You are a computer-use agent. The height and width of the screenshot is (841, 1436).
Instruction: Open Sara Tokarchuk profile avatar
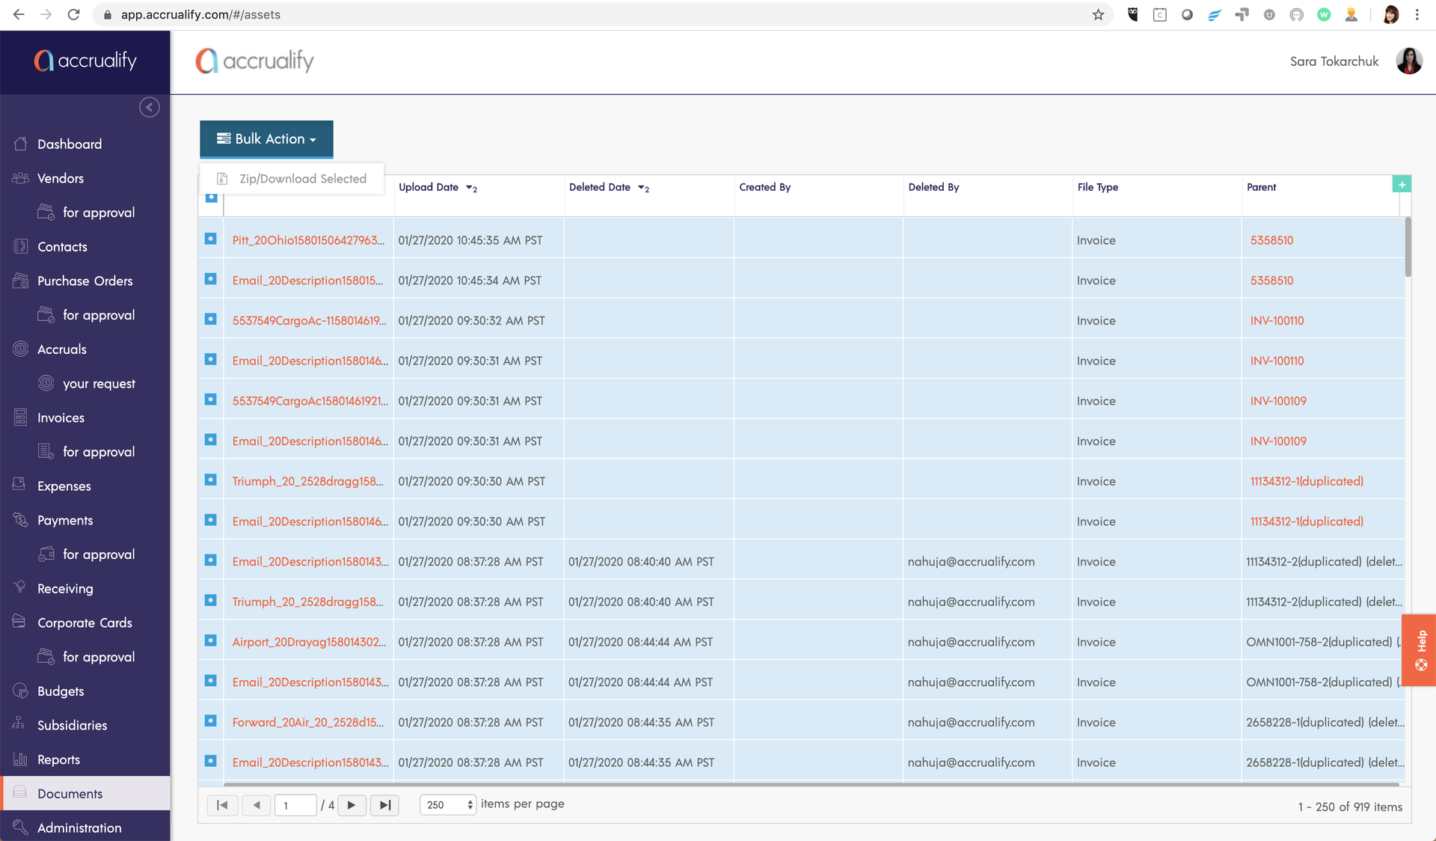pyautogui.click(x=1409, y=61)
